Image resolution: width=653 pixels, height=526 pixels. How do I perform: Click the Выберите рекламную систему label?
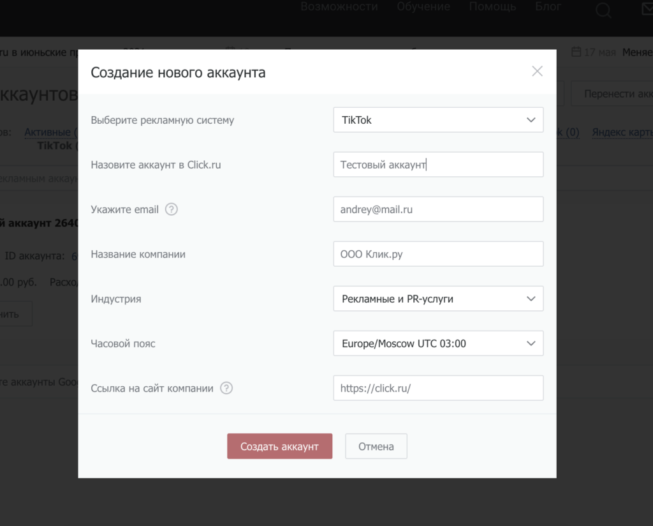[163, 120]
